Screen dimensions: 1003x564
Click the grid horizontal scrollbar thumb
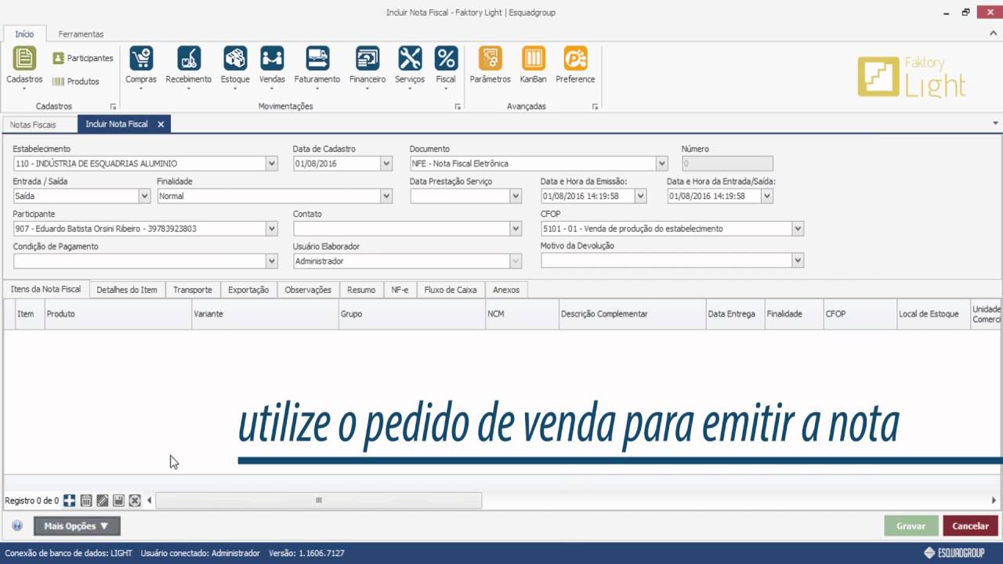click(x=319, y=501)
